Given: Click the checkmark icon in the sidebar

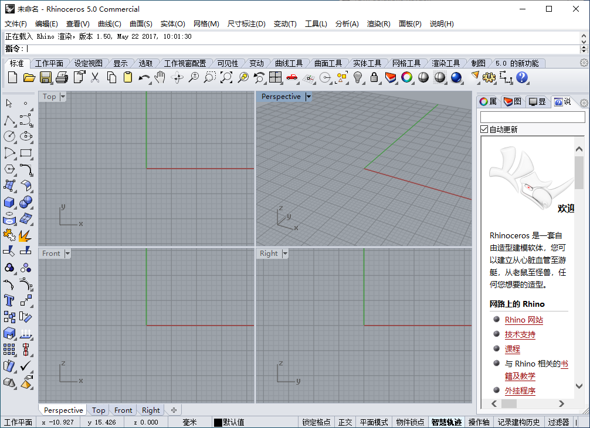Looking at the screenshot, I should [x=26, y=365].
